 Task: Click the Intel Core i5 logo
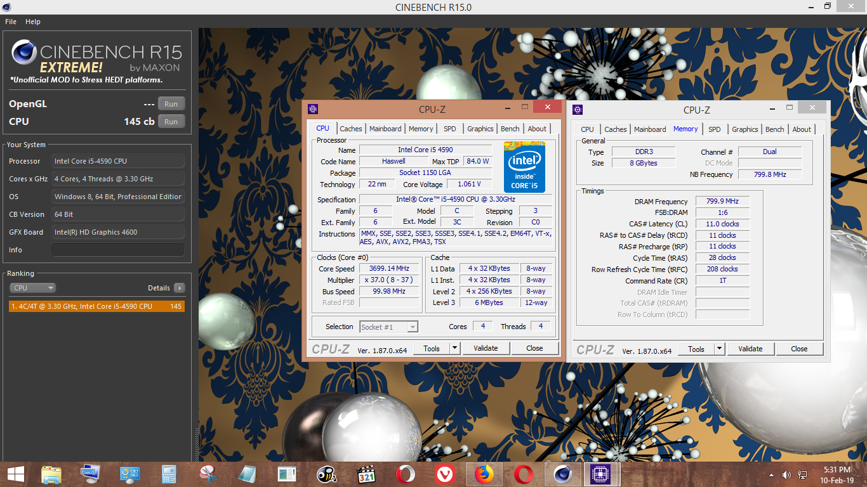(524, 167)
